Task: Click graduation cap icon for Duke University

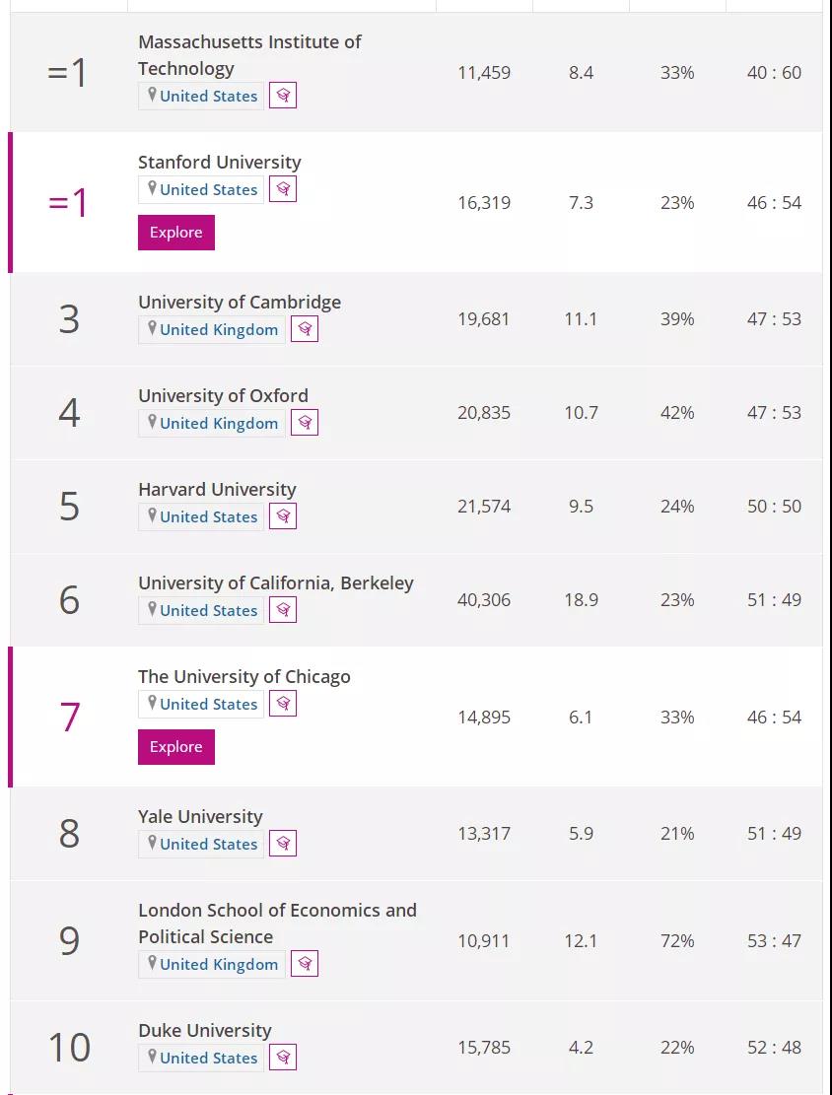Action: coord(283,1057)
